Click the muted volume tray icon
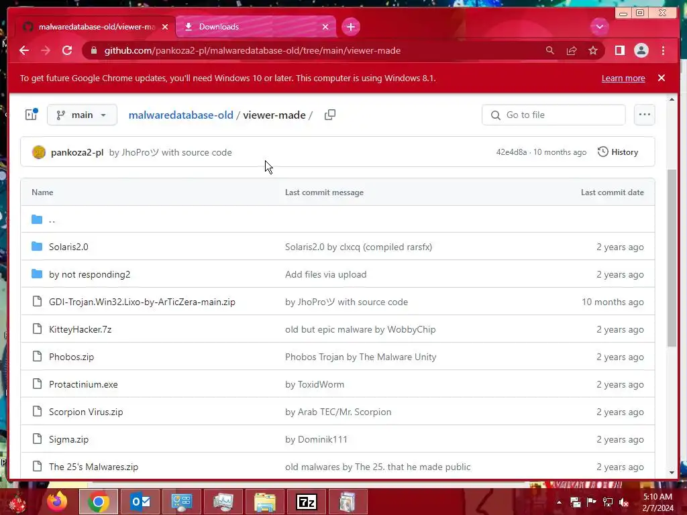This screenshot has height=515, width=687. (x=624, y=502)
